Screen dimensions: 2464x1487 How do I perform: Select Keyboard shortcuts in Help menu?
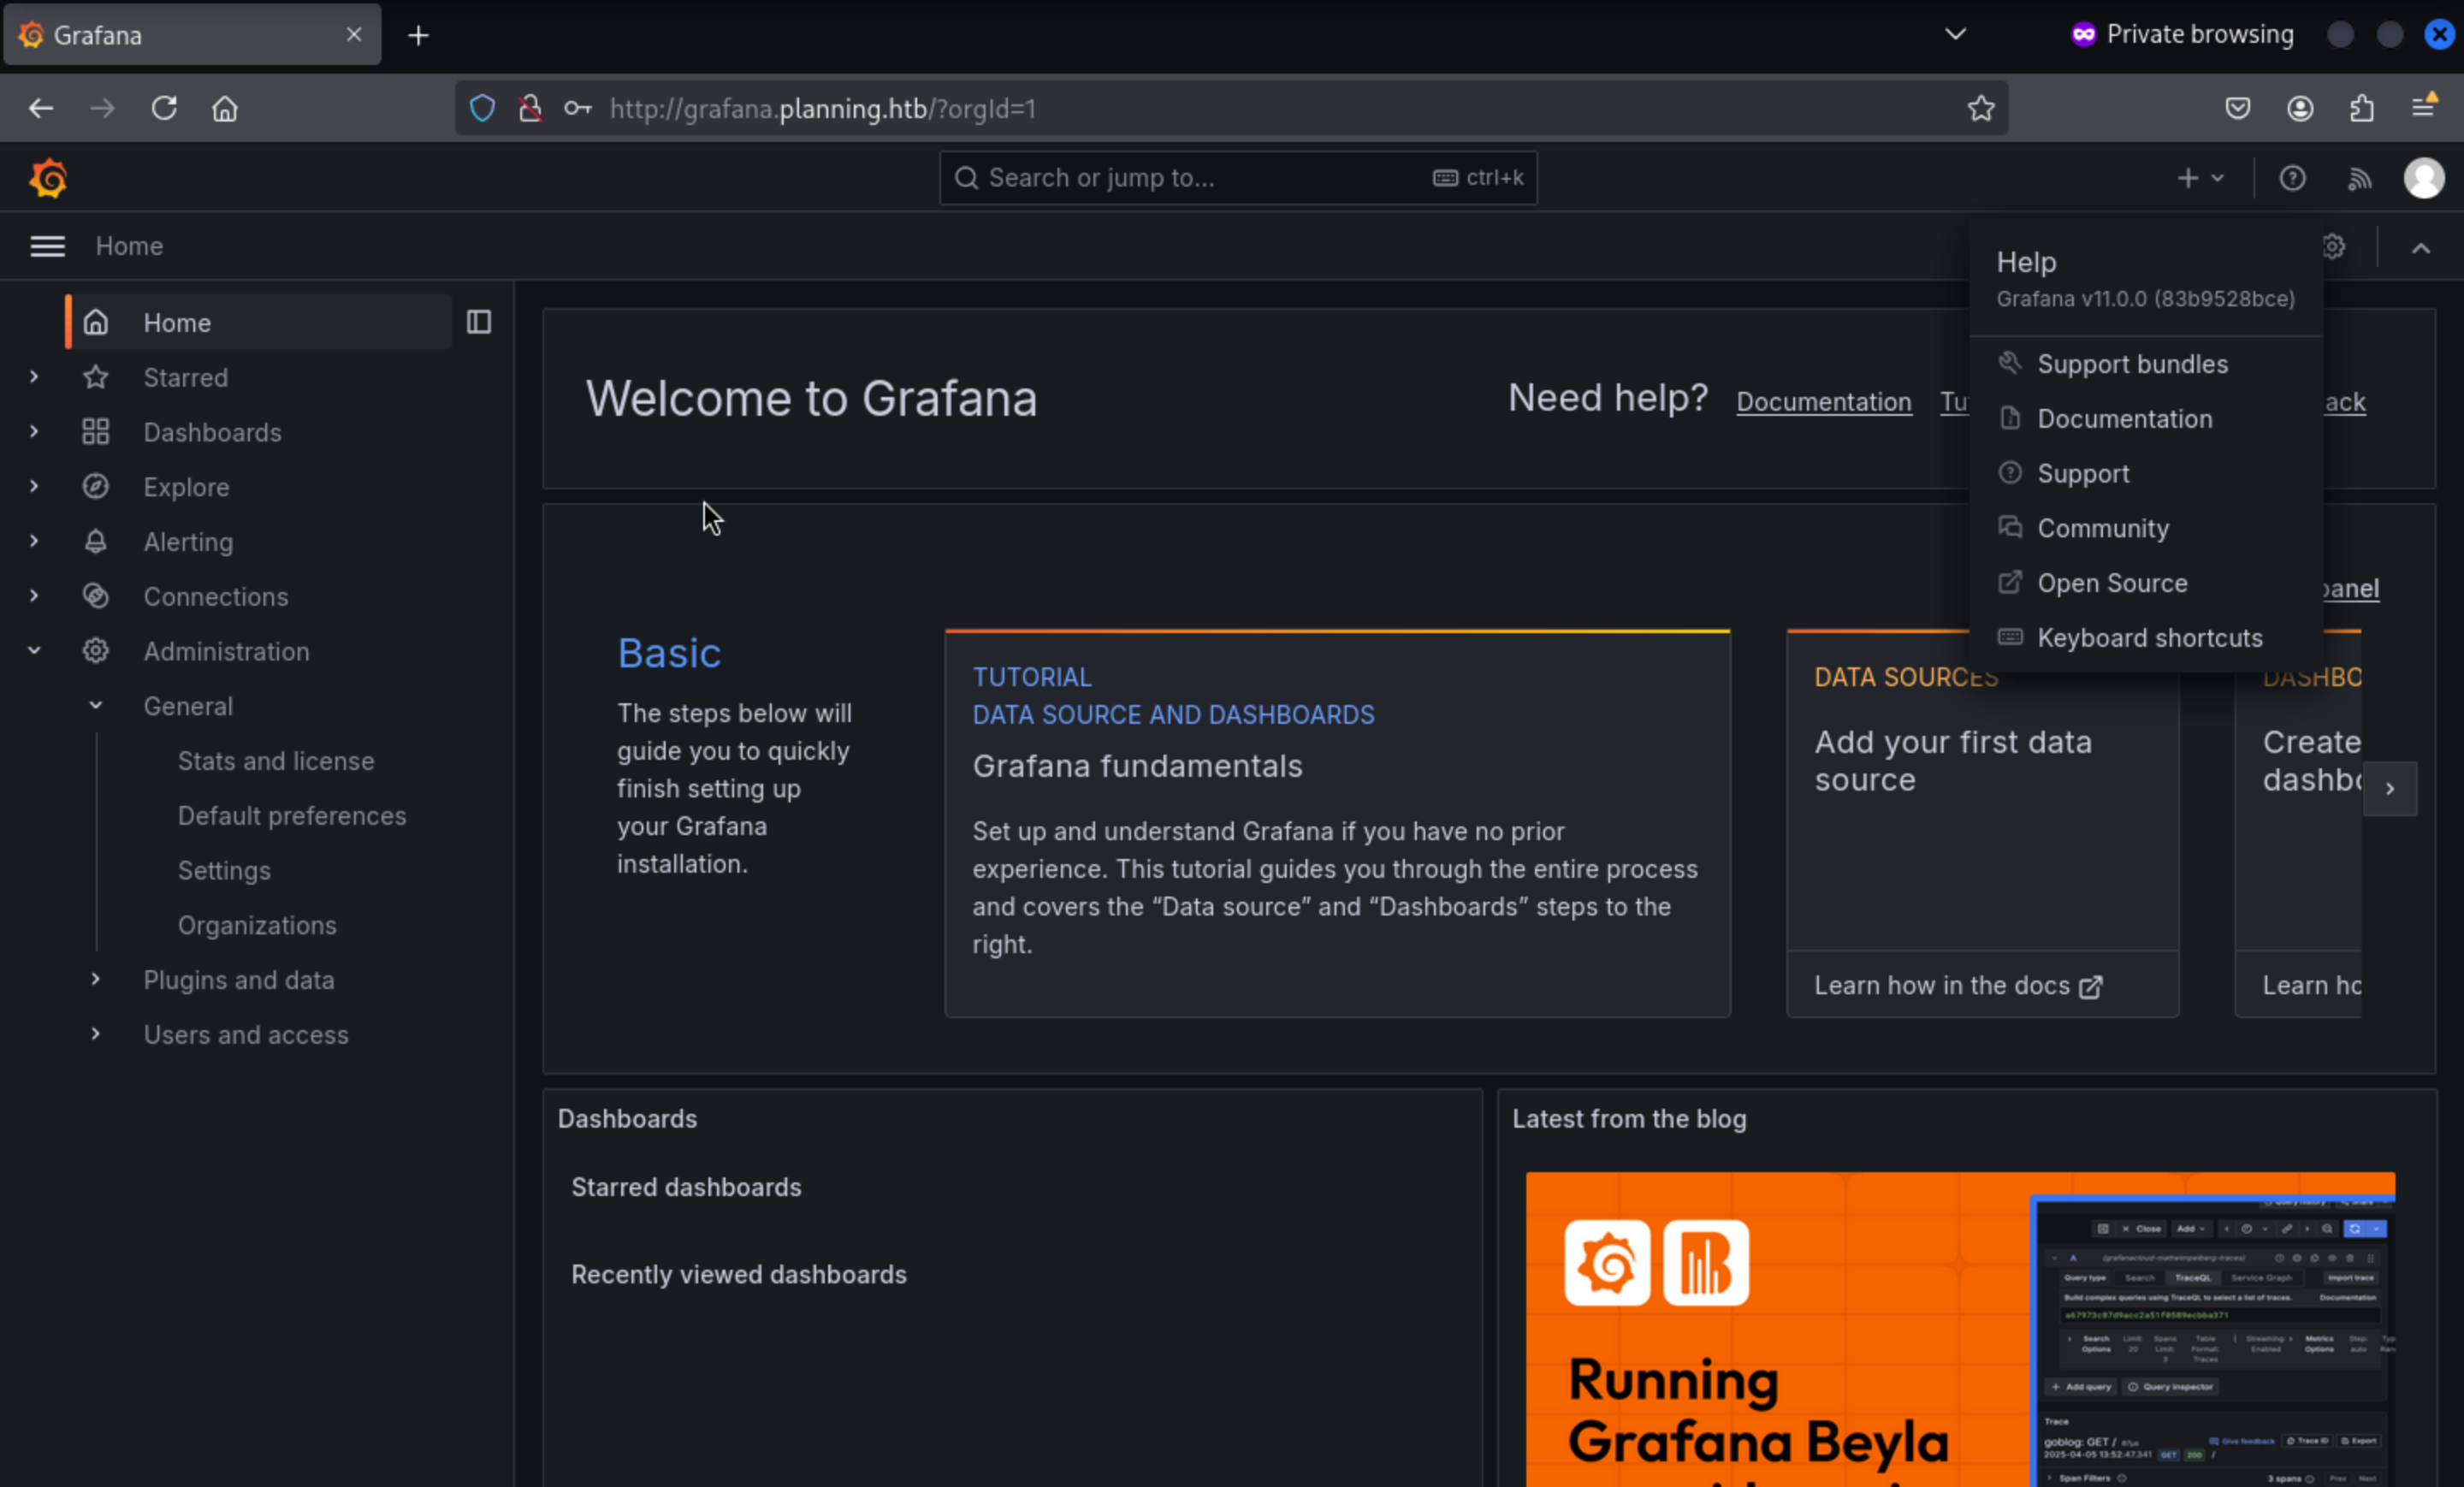click(2149, 638)
